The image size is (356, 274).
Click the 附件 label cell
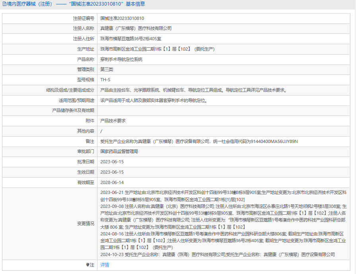[x=50, y=121]
